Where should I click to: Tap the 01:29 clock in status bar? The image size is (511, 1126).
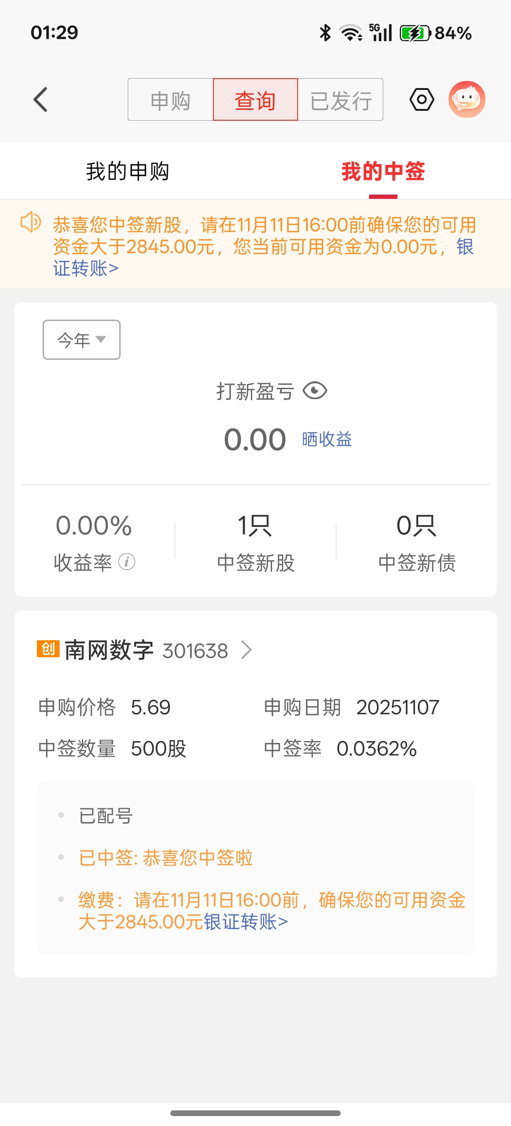pyautogui.click(x=54, y=33)
